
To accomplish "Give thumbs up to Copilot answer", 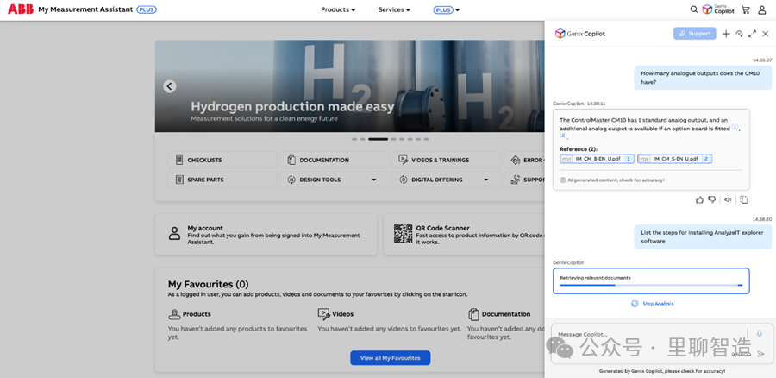I will tap(699, 199).
